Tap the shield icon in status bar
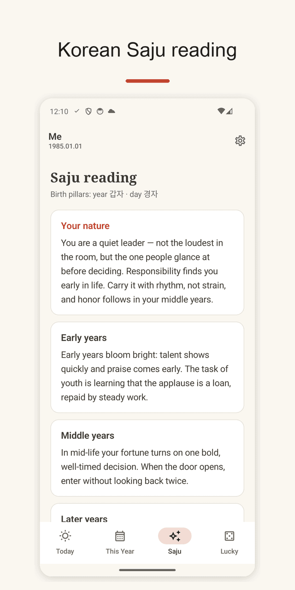Viewport: 295px width, 590px height. coord(88,111)
